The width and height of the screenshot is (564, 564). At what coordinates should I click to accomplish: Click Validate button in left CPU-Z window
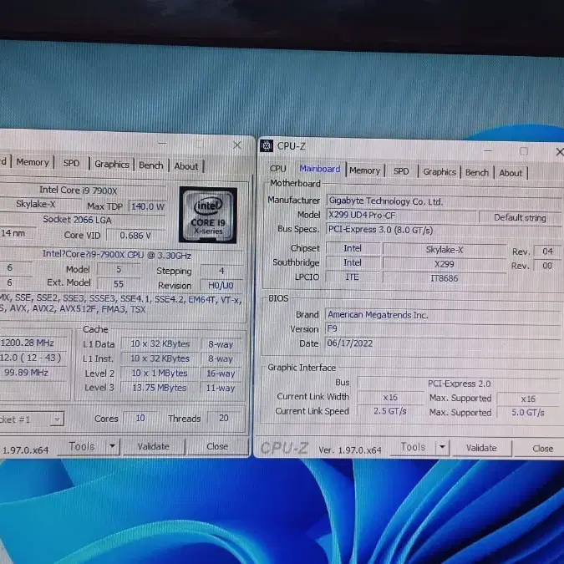tap(153, 446)
